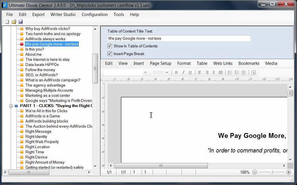Click the Table of Content Title text field
297x185 pixels.
[x=179, y=38]
